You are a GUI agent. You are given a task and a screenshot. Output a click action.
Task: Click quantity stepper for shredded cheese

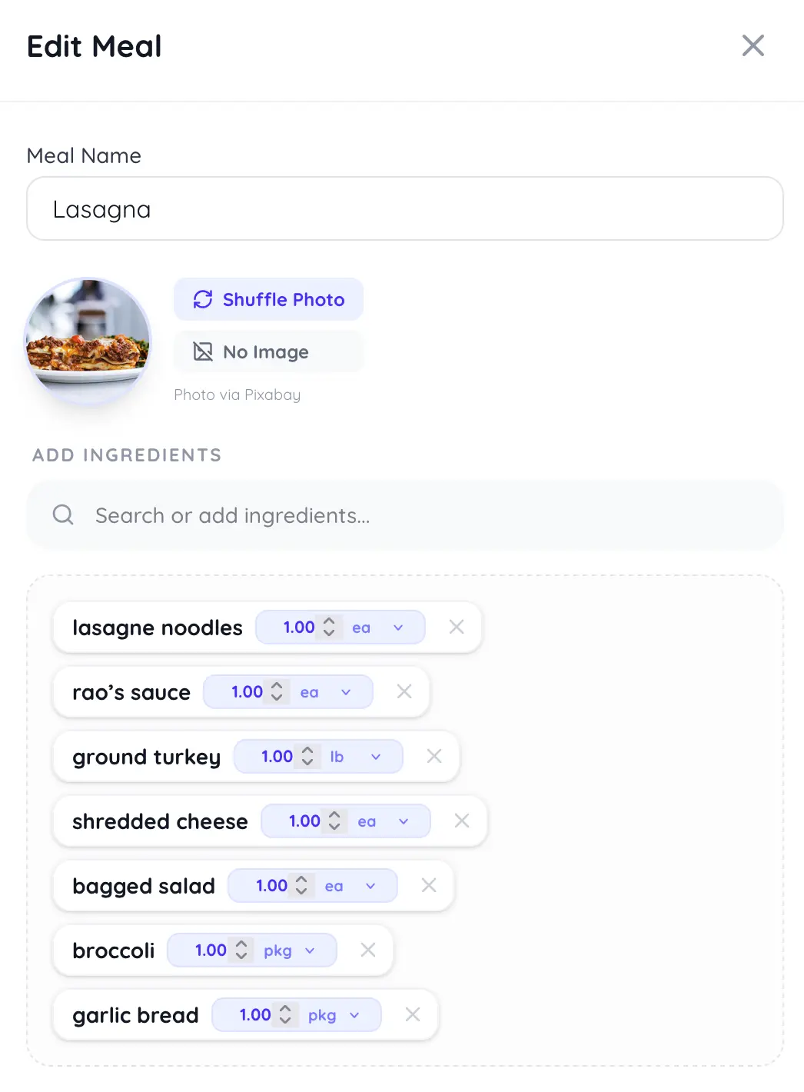point(334,821)
